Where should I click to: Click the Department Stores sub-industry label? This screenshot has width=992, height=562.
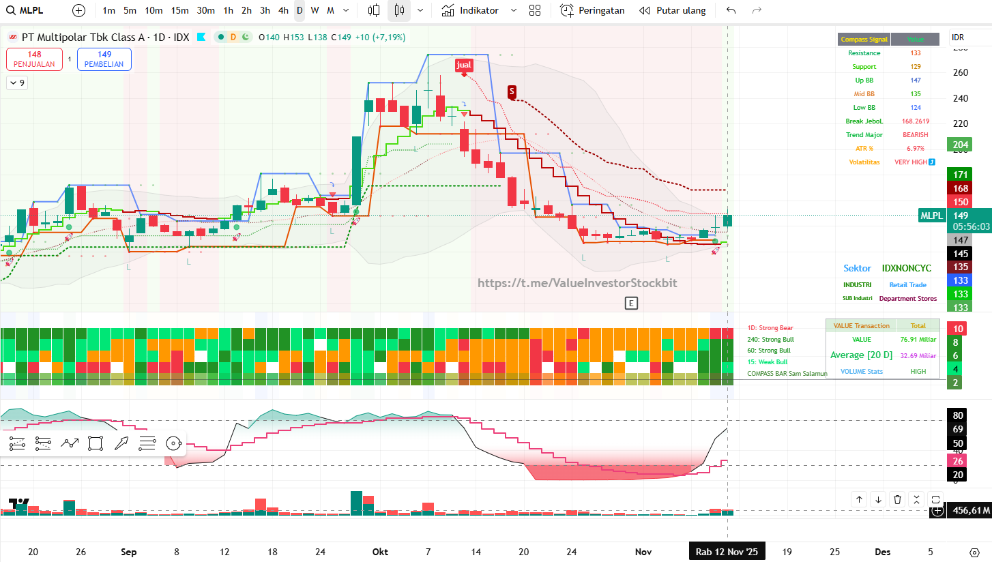[x=908, y=299]
